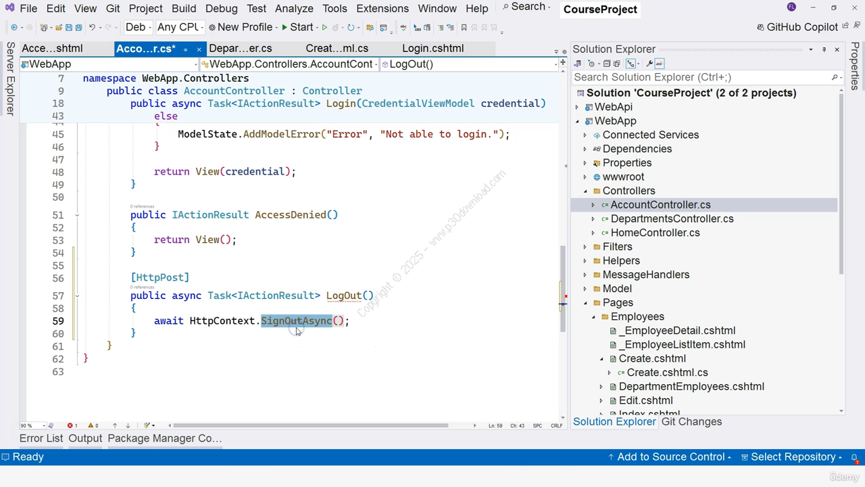This screenshot has height=487, width=865.
Task: Open the WebApp project navigation dropdown
Action: 109,64
